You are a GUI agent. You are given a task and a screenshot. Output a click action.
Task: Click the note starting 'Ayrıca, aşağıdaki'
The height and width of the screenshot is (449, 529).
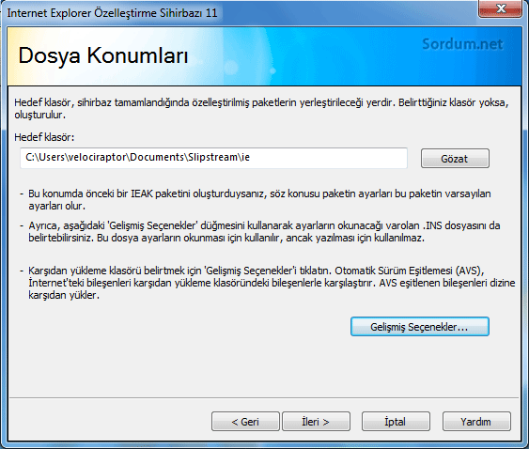tap(264, 231)
